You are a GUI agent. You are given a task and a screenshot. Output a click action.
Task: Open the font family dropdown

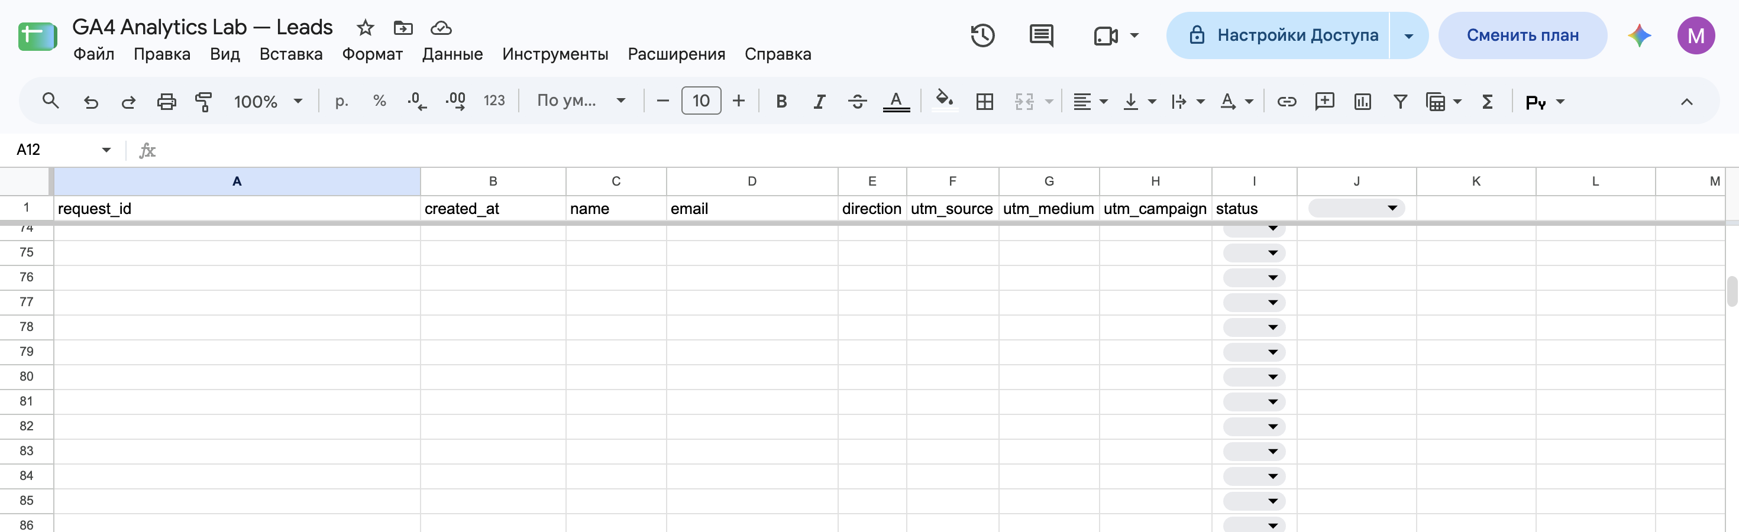click(x=581, y=101)
